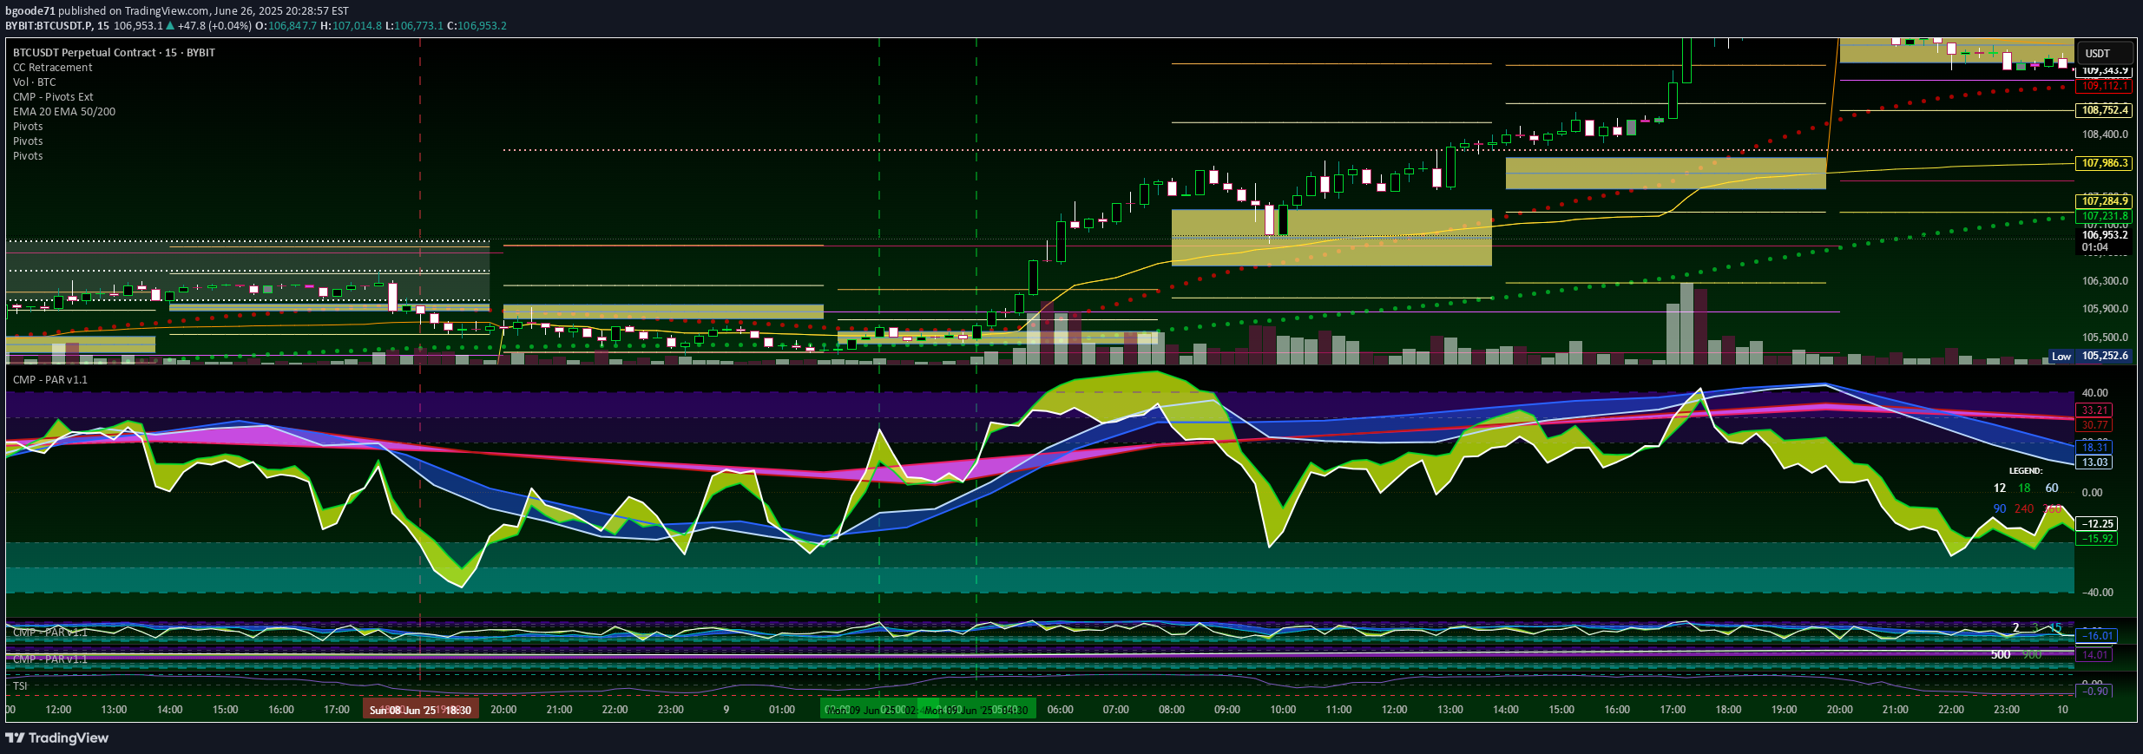Select the green 107,231.8 price label
Viewport: 2143px width, 754px height.
click(2104, 216)
